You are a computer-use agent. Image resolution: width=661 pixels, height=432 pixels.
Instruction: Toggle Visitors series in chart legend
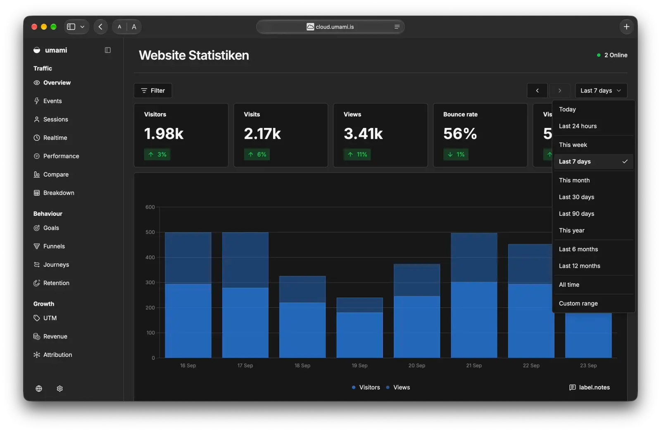click(x=366, y=387)
